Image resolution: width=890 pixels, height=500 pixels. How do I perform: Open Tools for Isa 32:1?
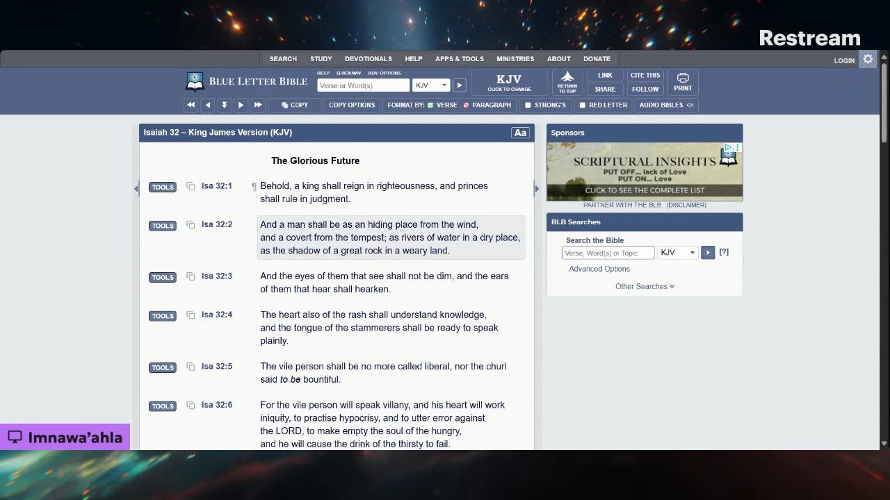pyautogui.click(x=163, y=187)
